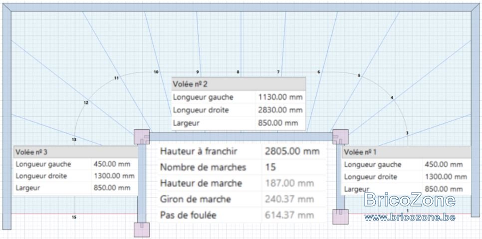Edit Volée nº 2 Longueur droite 2830.00 mm

point(280,110)
